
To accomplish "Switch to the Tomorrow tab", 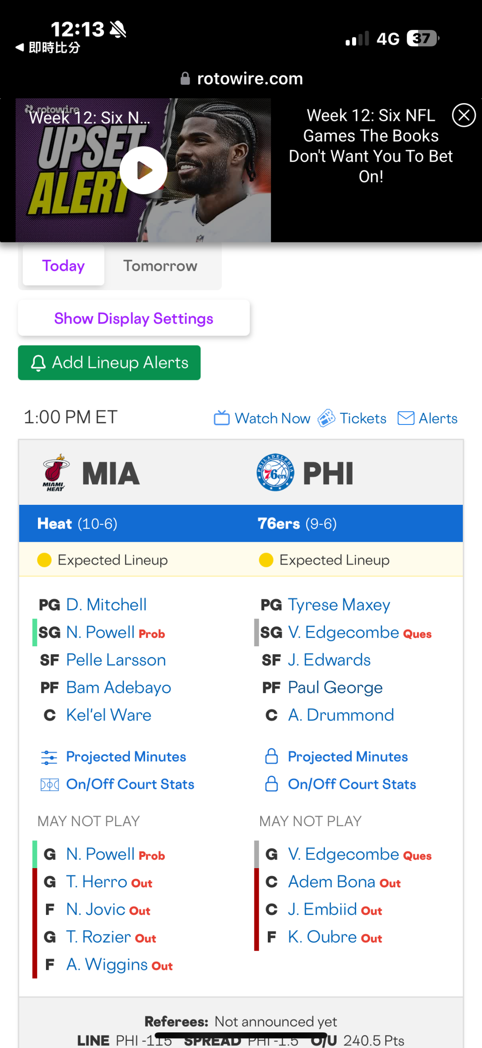I will coord(160,266).
